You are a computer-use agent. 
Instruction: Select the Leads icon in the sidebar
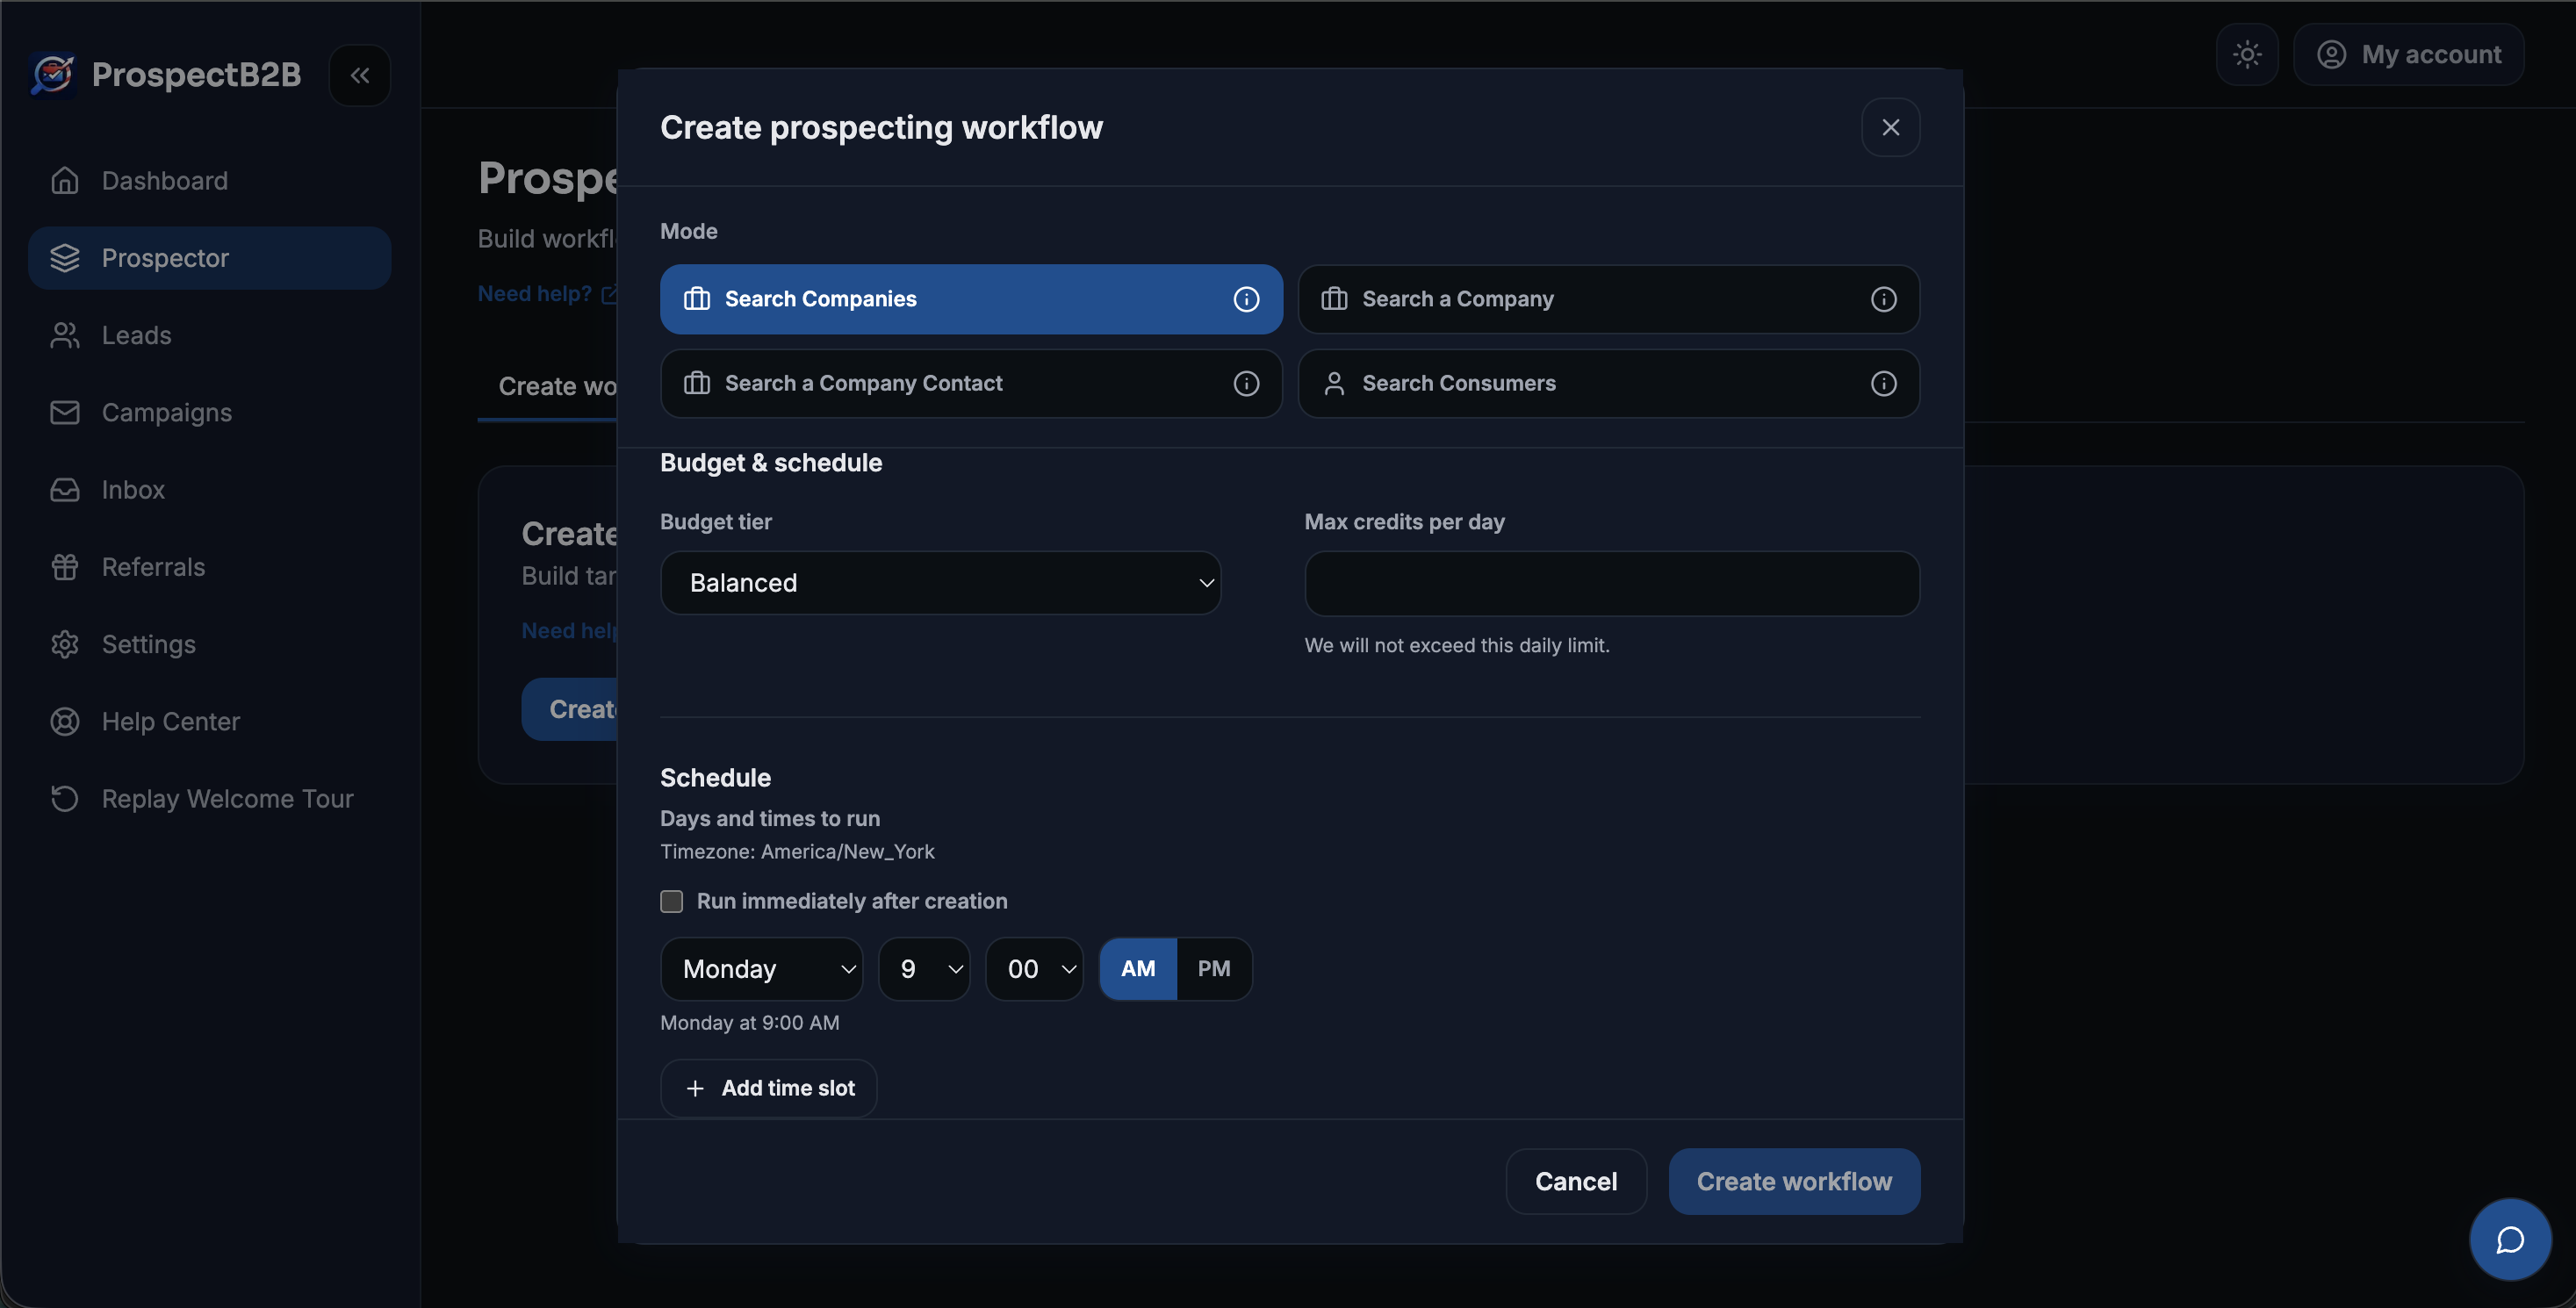point(65,335)
